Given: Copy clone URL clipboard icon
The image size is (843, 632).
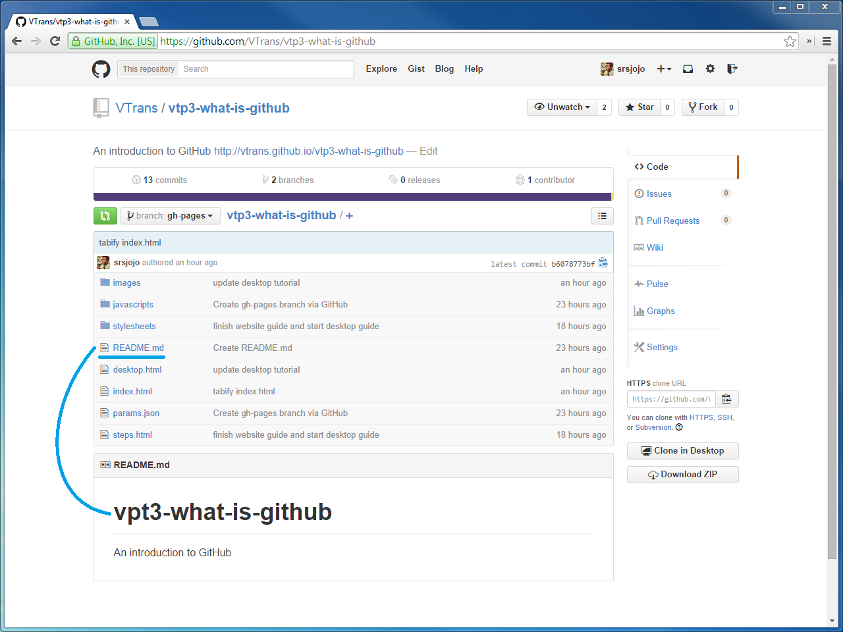Looking at the screenshot, I should click(726, 399).
